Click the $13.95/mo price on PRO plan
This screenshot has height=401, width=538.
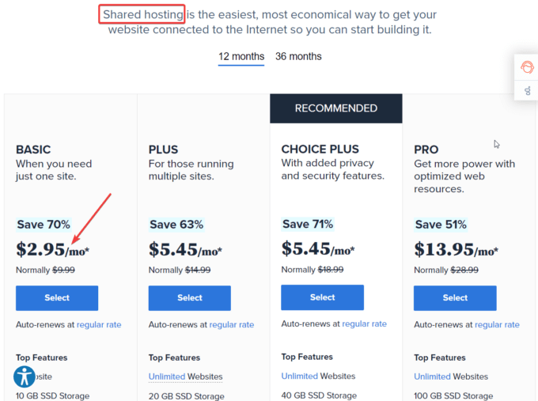point(456,249)
